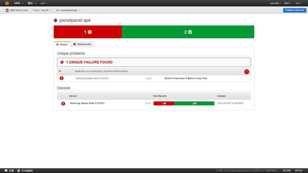Click the red failed segment of the large results bar
The width and height of the screenshot is (308, 173).
pos(88,32)
